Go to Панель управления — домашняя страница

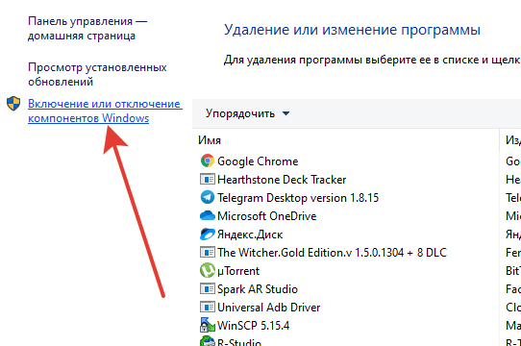[x=87, y=28]
